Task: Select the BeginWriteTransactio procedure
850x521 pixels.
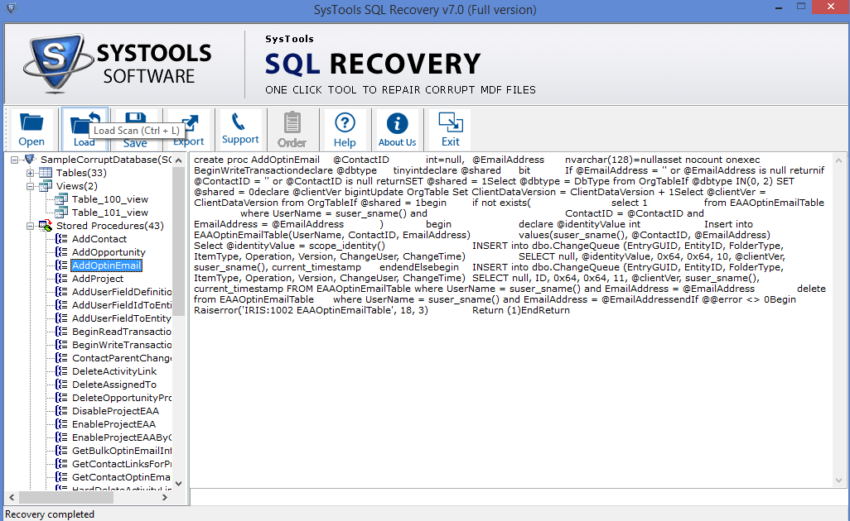Action: tap(122, 345)
